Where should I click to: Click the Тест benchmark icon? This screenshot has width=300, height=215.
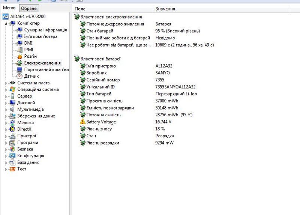pyautogui.click(x=12, y=169)
